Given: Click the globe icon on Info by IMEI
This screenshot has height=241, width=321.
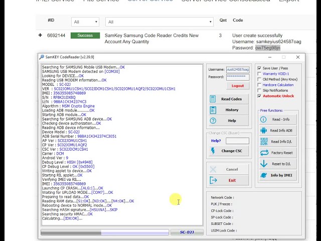Looking at the screenshot, I should [x=264, y=175].
